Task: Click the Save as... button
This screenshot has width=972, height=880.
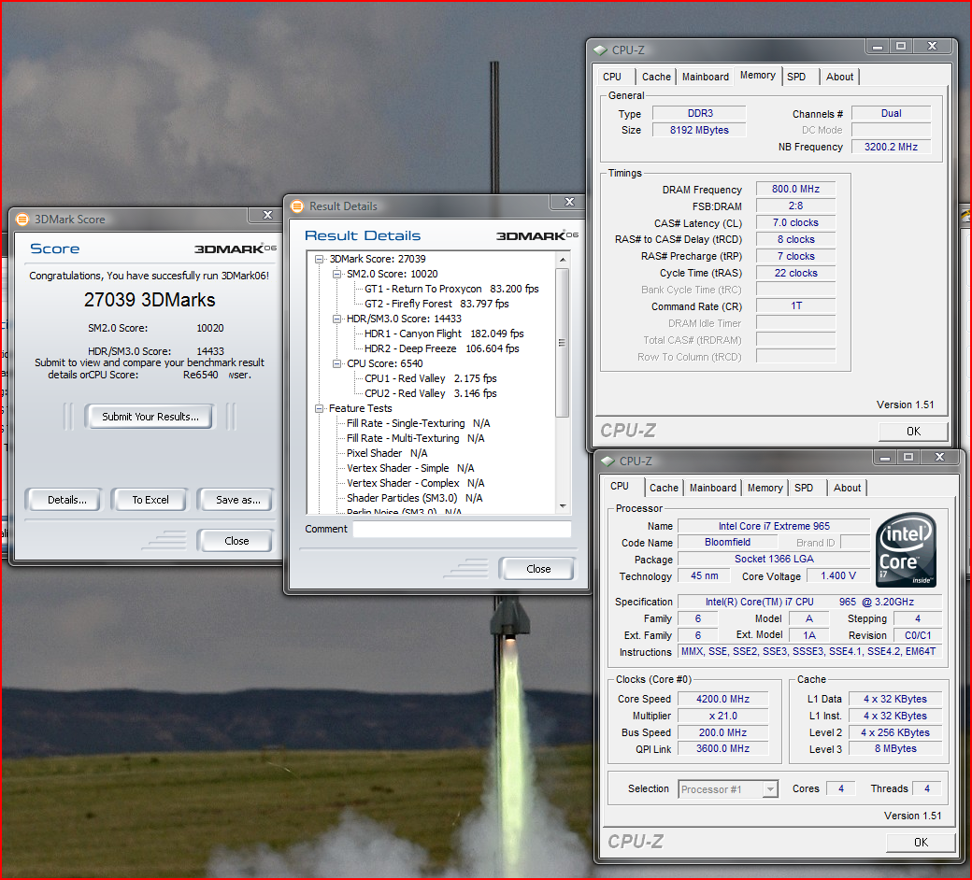Action: [x=237, y=500]
